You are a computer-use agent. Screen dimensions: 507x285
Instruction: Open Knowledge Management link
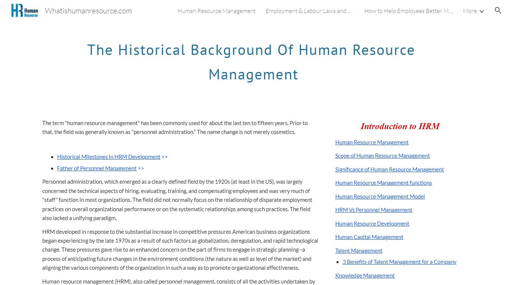coord(365,276)
